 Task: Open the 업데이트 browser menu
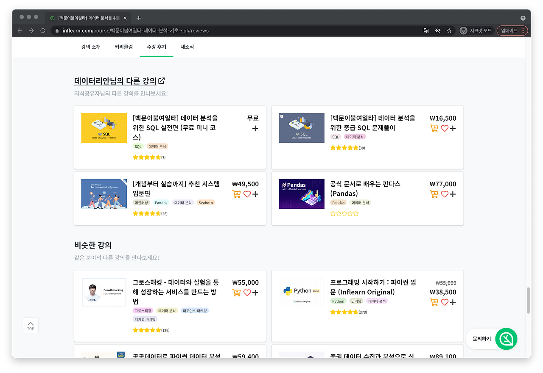pyautogui.click(x=512, y=30)
